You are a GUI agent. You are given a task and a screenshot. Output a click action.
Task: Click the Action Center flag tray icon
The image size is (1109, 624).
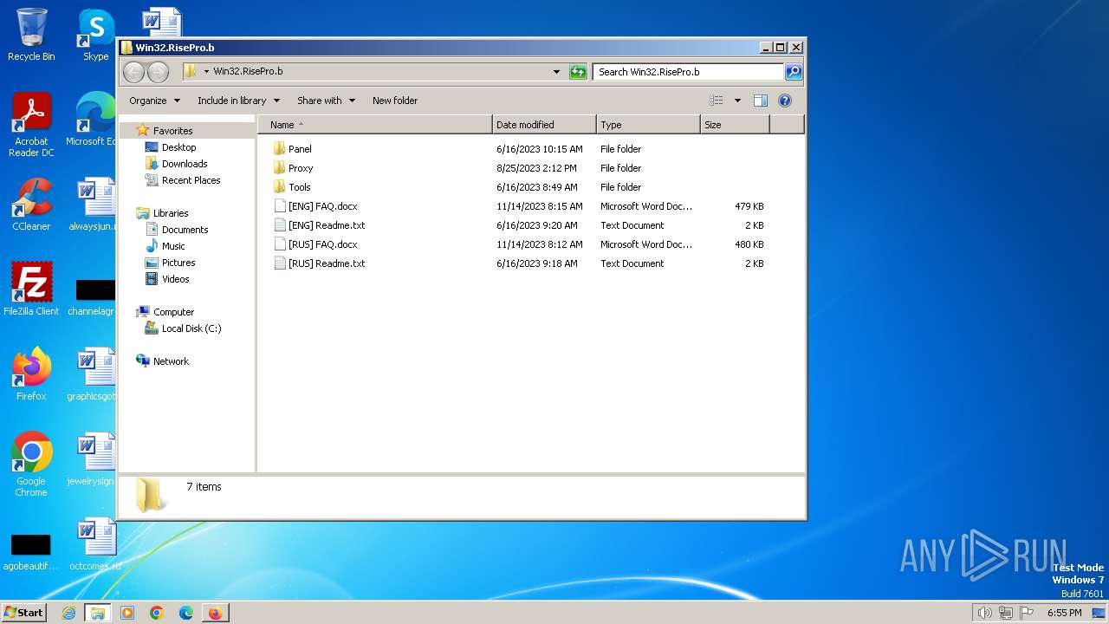pyautogui.click(x=1028, y=613)
